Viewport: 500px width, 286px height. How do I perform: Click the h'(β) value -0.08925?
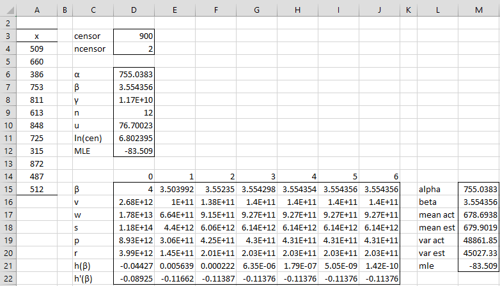[x=134, y=279]
